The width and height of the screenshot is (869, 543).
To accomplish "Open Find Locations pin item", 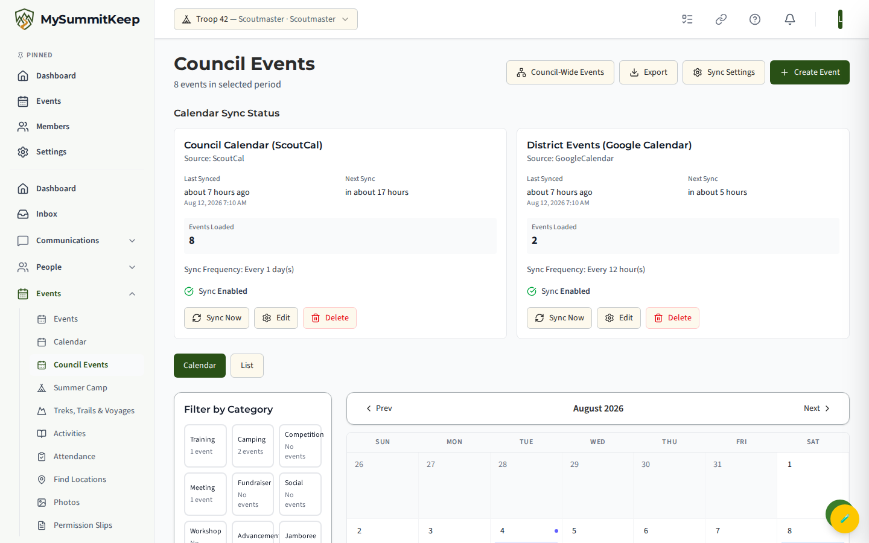I will coord(87,480).
